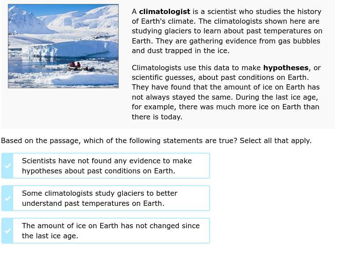
Task: Pick the answer stating ice unchanged since last ice age
Action: click(111, 231)
